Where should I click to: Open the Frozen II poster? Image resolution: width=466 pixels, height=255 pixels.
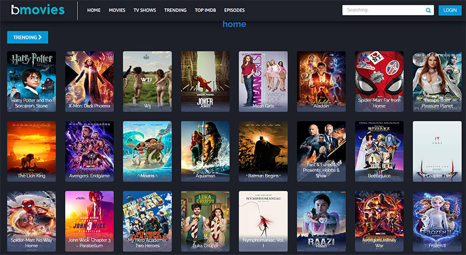437,221
